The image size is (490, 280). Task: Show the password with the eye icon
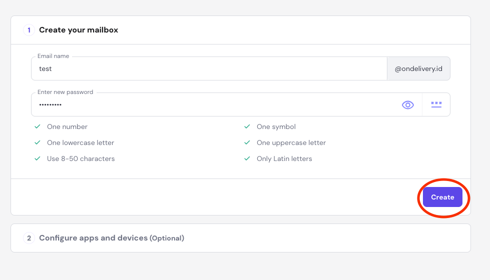(x=408, y=105)
